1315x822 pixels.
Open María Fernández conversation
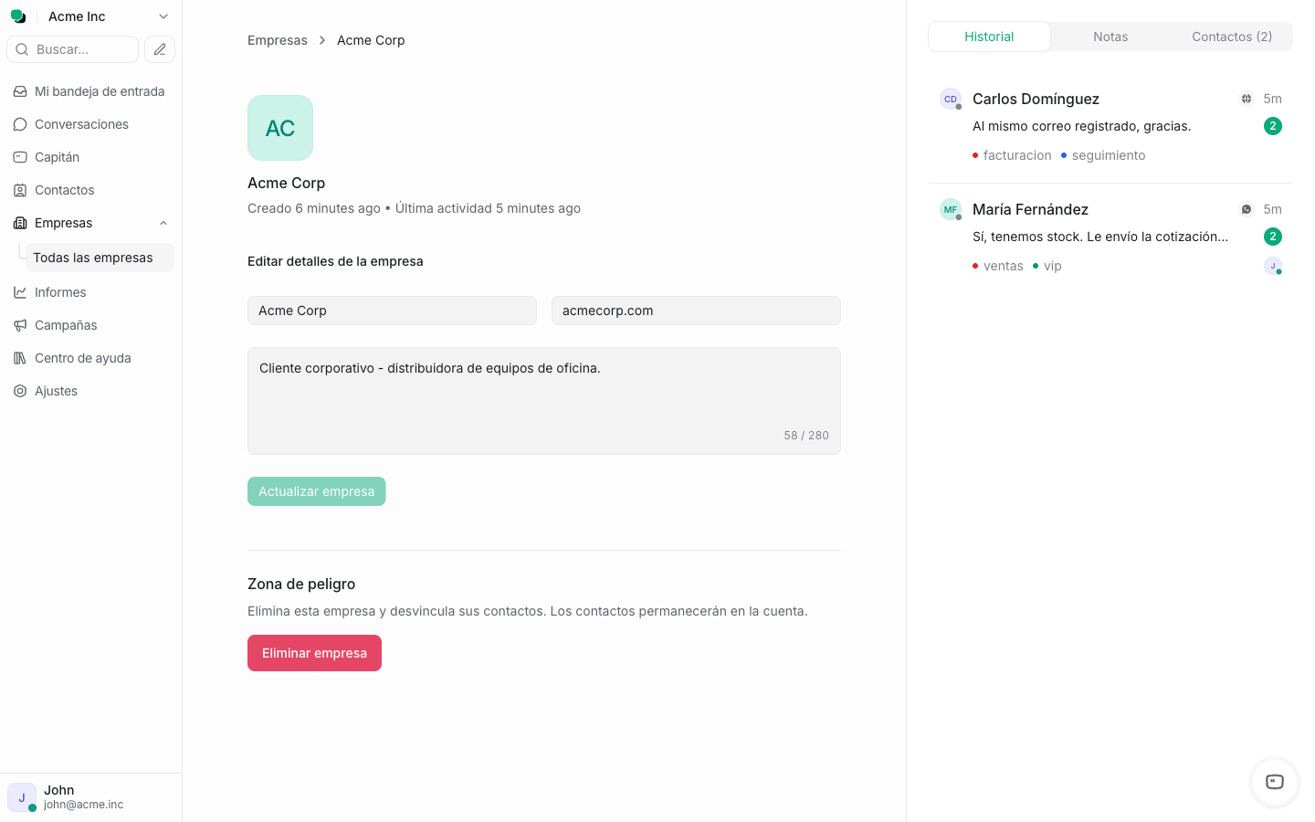click(1110, 237)
